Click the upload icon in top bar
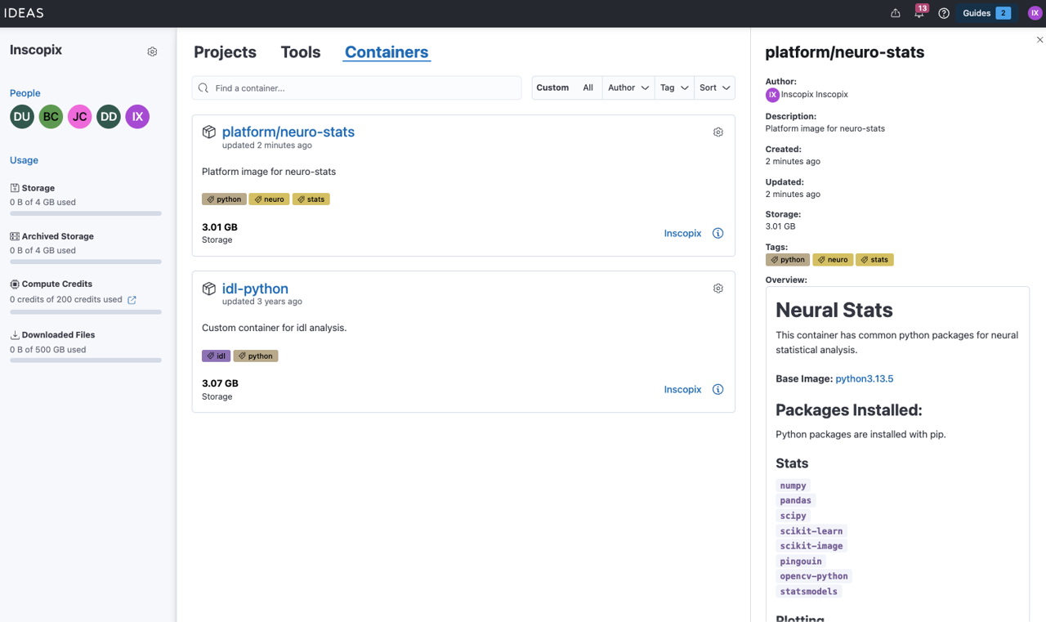Image resolution: width=1046 pixels, height=622 pixels. tap(896, 13)
